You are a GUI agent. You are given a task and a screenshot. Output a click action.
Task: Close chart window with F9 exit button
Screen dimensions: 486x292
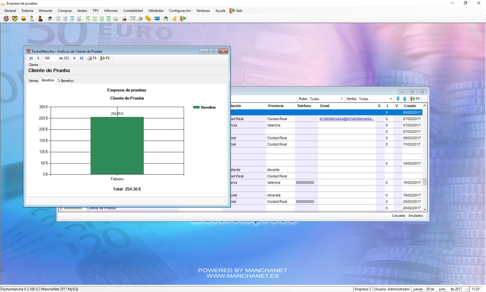[x=105, y=58]
